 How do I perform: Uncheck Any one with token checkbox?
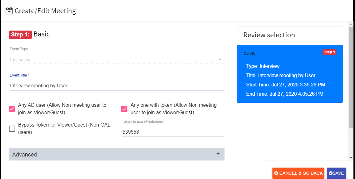(x=124, y=109)
